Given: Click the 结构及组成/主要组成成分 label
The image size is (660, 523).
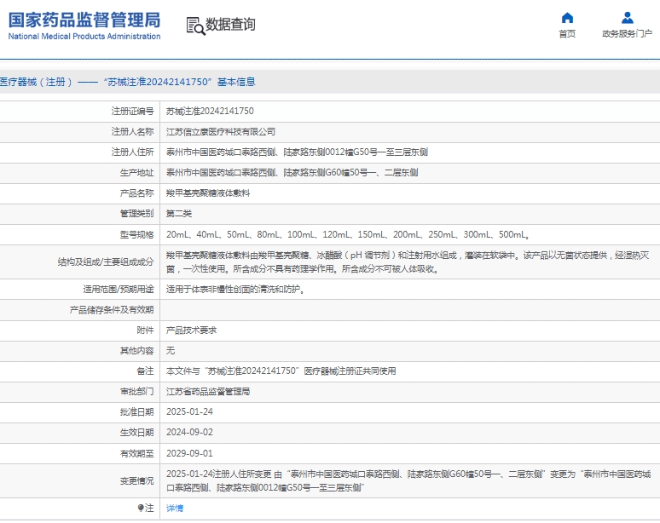Looking at the screenshot, I should [106, 261].
